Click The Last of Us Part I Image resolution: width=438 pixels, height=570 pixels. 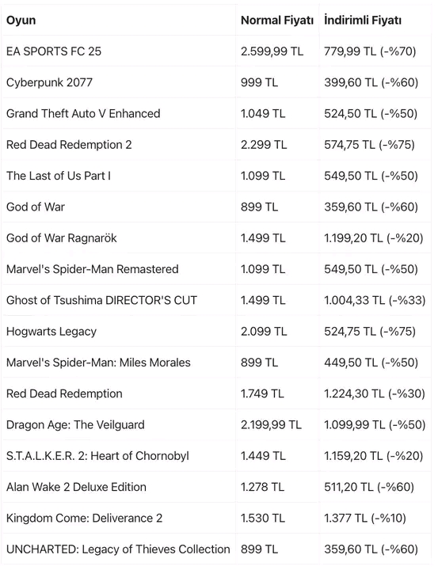[58, 176]
